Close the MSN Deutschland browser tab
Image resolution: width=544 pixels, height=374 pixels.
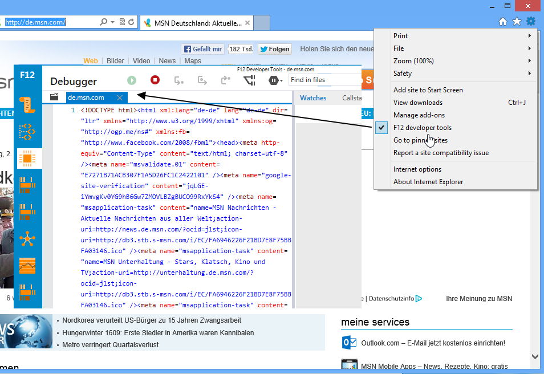[247, 23]
